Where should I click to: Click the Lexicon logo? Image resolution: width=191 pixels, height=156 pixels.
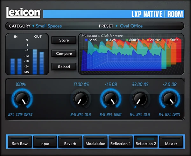[23, 13]
